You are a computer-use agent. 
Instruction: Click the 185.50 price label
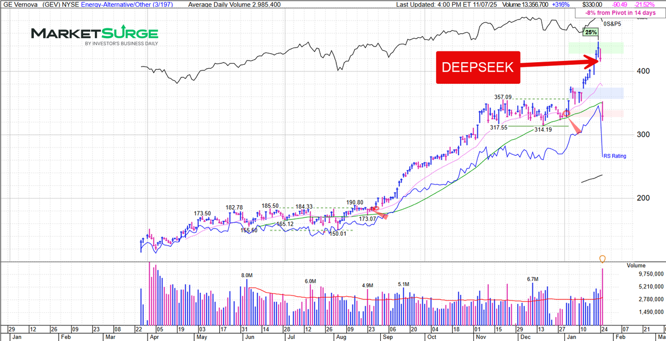point(269,205)
